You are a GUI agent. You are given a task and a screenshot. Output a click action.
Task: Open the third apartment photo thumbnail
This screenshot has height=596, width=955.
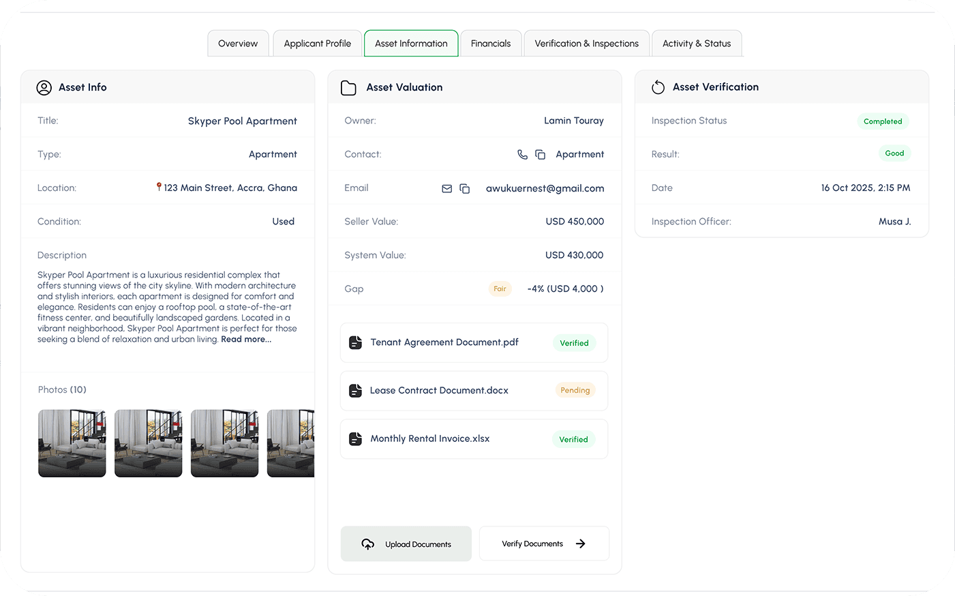click(225, 443)
